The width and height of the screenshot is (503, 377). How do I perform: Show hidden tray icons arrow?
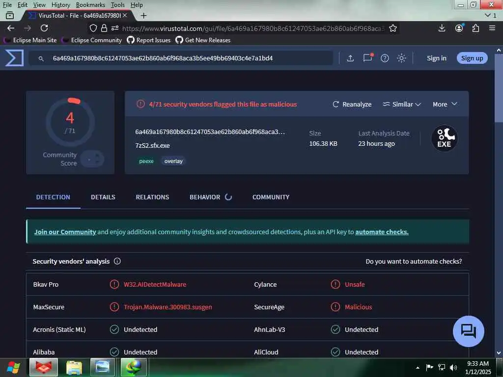click(x=418, y=368)
